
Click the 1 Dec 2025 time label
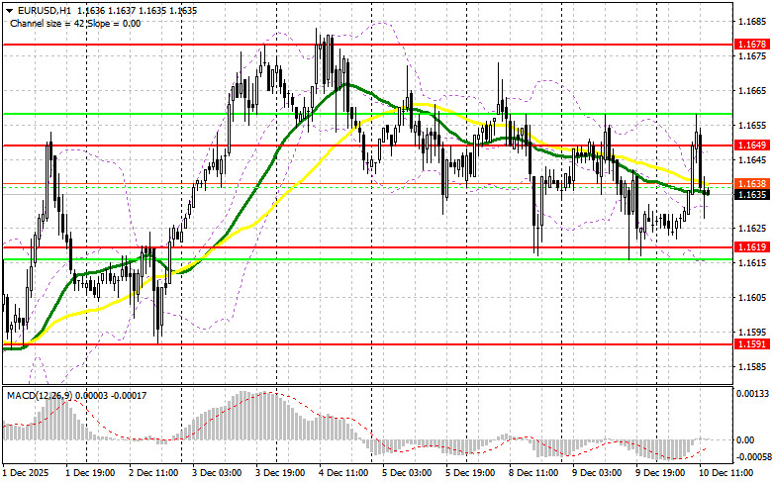pos(26,473)
